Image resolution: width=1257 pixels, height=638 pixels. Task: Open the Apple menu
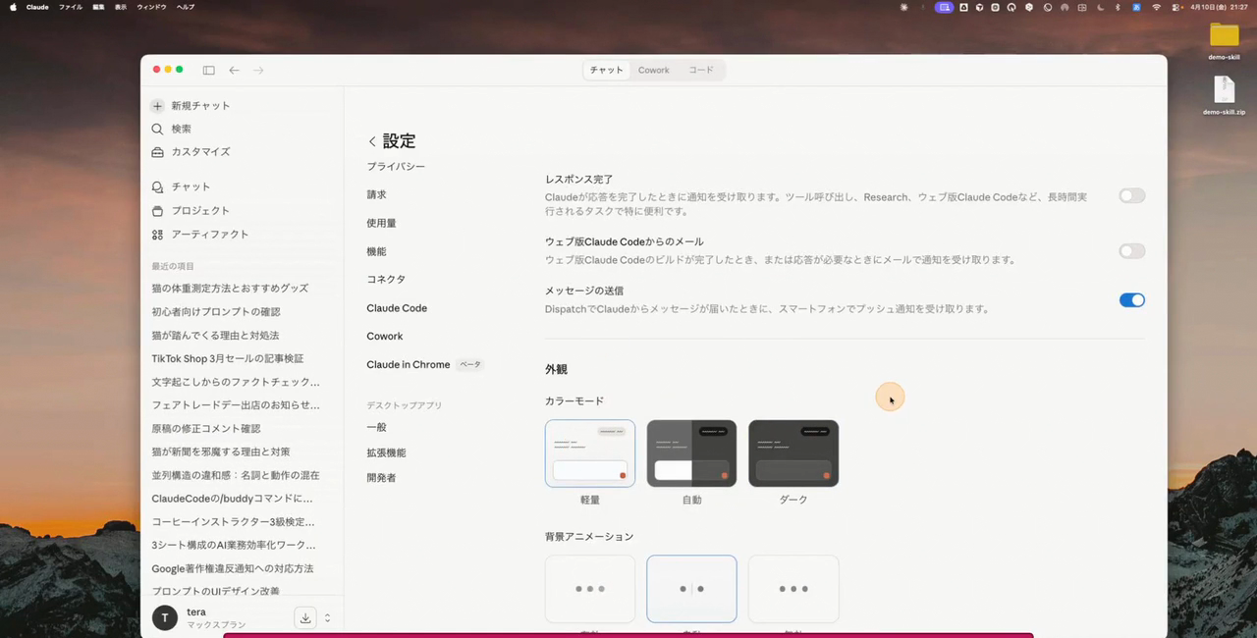pos(13,7)
